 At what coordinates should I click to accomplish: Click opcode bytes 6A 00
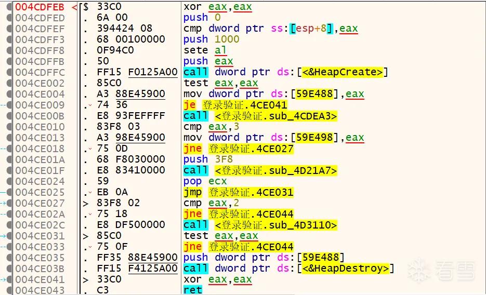[x=112, y=17]
